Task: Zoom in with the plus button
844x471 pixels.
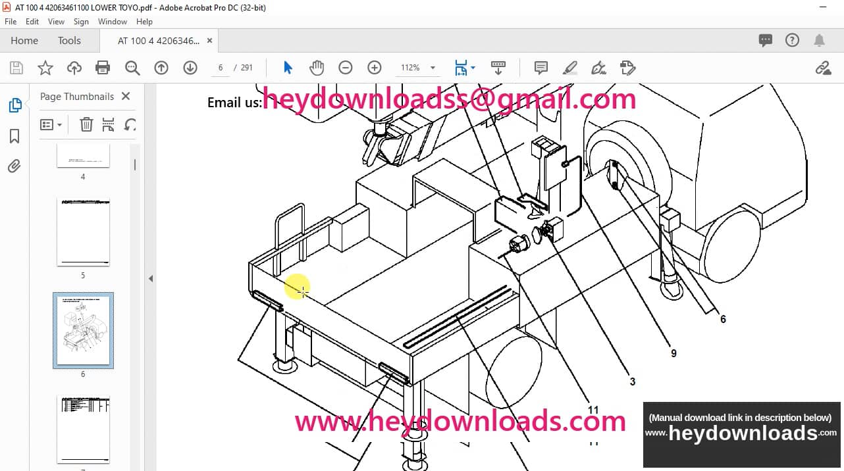Action: [x=375, y=68]
